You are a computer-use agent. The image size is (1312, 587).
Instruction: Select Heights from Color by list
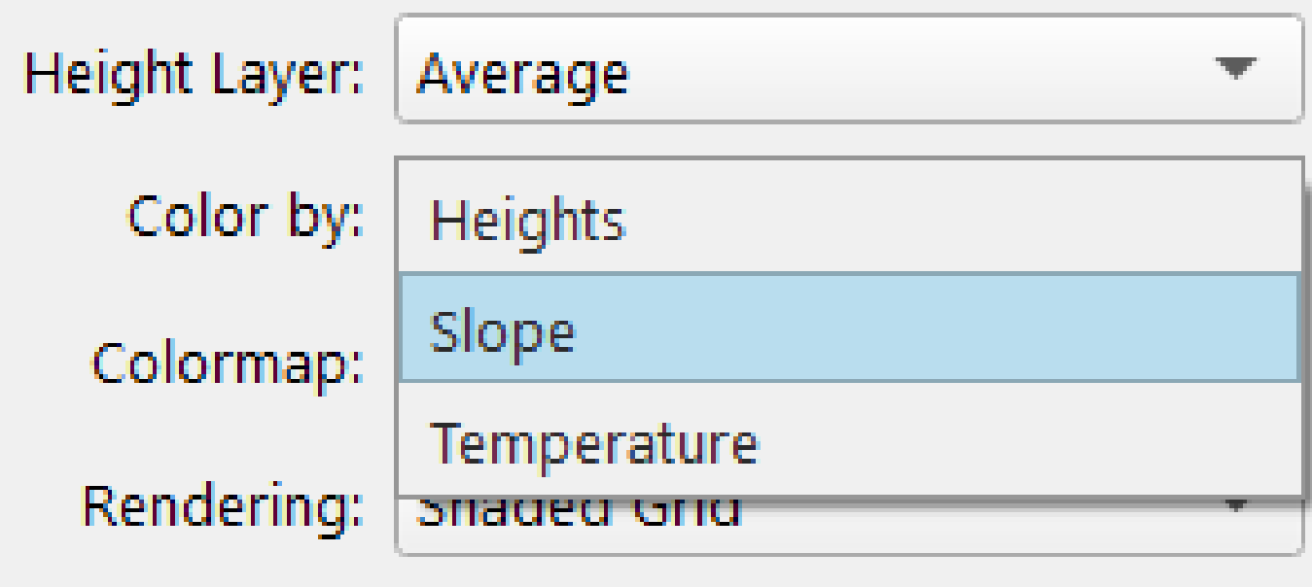526,222
